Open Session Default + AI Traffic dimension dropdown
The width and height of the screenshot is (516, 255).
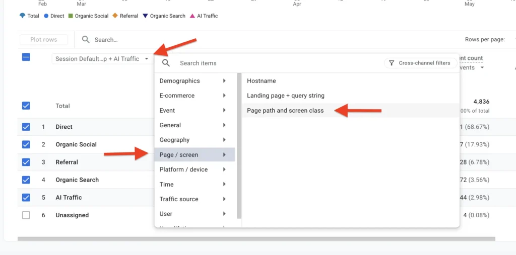(x=102, y=59)
